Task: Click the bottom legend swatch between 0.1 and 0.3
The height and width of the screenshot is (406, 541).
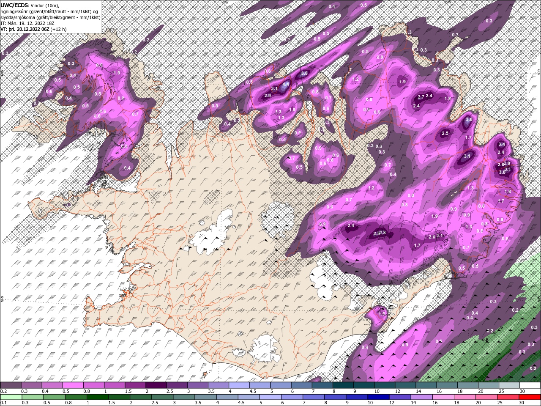Action: point(11,397)
